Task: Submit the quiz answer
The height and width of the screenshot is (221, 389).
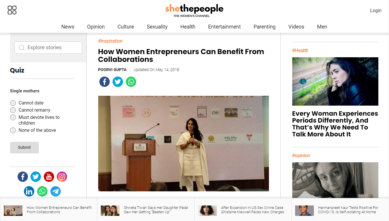Action: click(24, 147)
